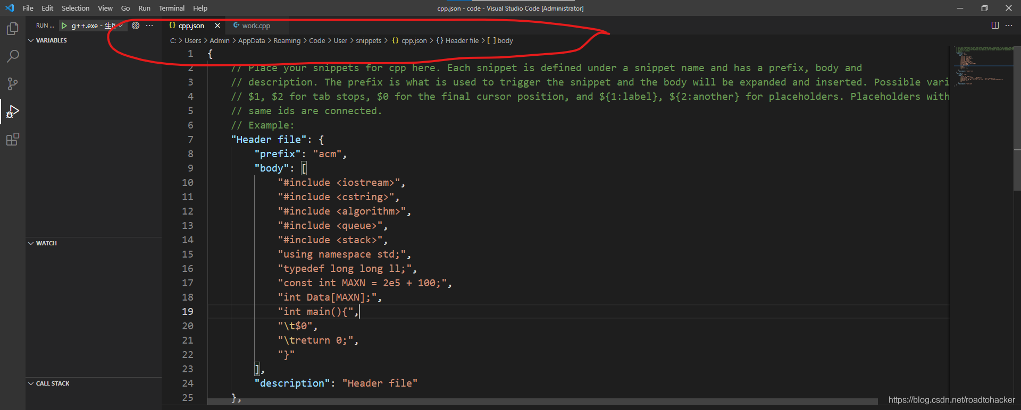Click Roaming in the breadcrumb path
The height and width of the screenshot is (410, 1021).
[287, 41]
